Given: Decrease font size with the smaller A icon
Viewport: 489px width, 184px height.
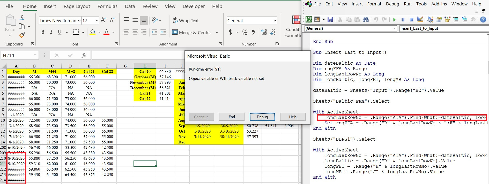Looking at the screenshot, I should [x=112, y=20].
